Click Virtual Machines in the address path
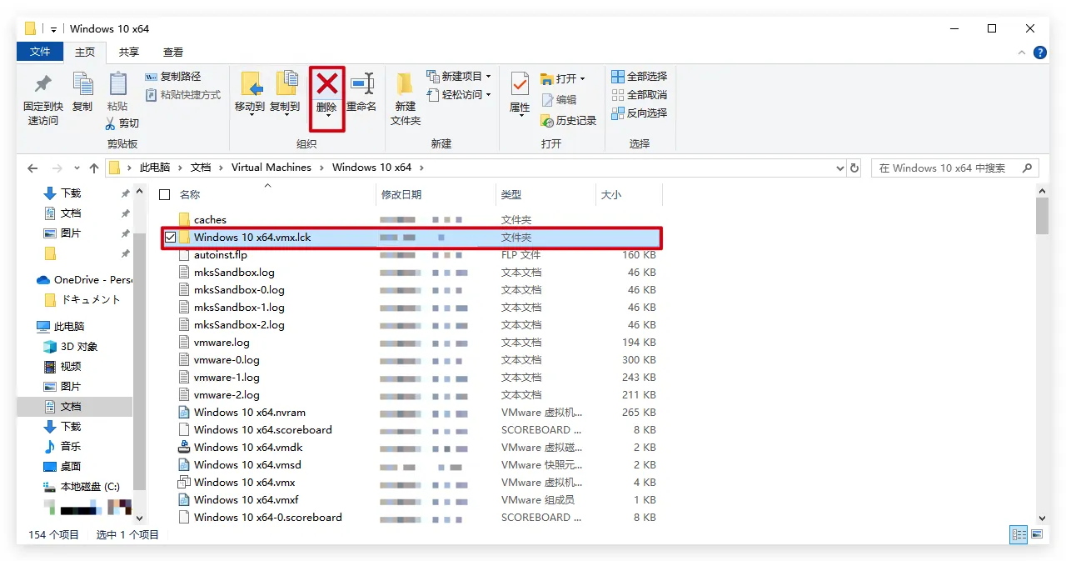Screen dimensions: 1066x561 [271, 168]
